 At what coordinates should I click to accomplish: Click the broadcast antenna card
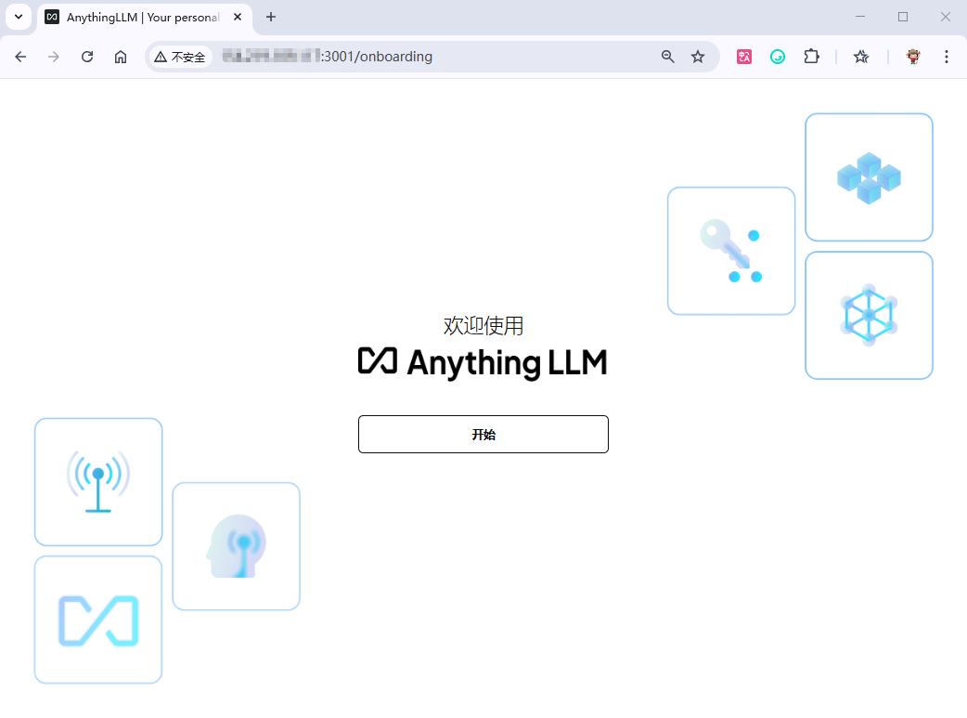pos(98,481)
